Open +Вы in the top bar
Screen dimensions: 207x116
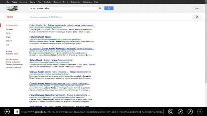click(x=7, y=2)
